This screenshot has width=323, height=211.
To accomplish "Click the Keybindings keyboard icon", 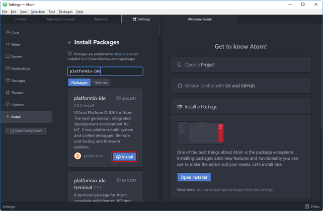I will (x=7, y=68).
